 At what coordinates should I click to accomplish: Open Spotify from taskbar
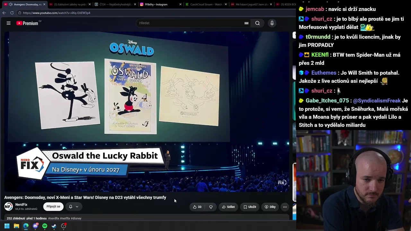[45, 226]
